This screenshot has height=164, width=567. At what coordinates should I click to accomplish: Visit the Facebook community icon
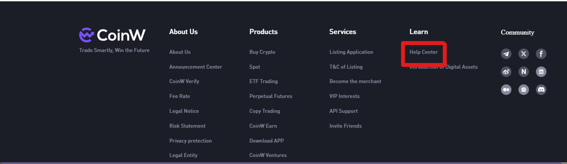541,54
